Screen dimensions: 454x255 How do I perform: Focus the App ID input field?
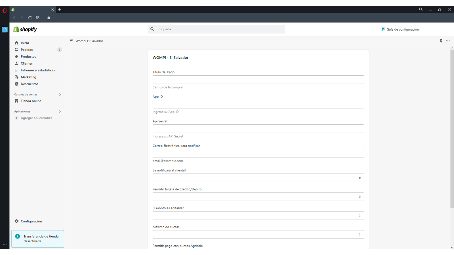[258, 104]
